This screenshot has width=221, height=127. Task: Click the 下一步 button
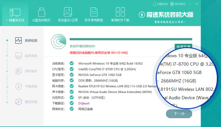point(179,114)
